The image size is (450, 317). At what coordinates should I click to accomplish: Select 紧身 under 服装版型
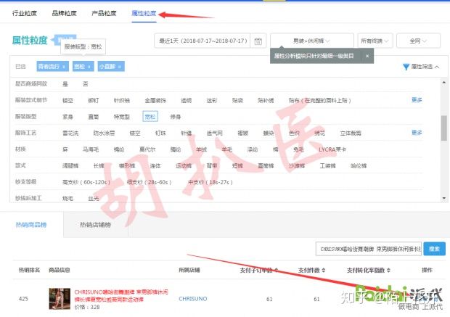coord(68,116)
